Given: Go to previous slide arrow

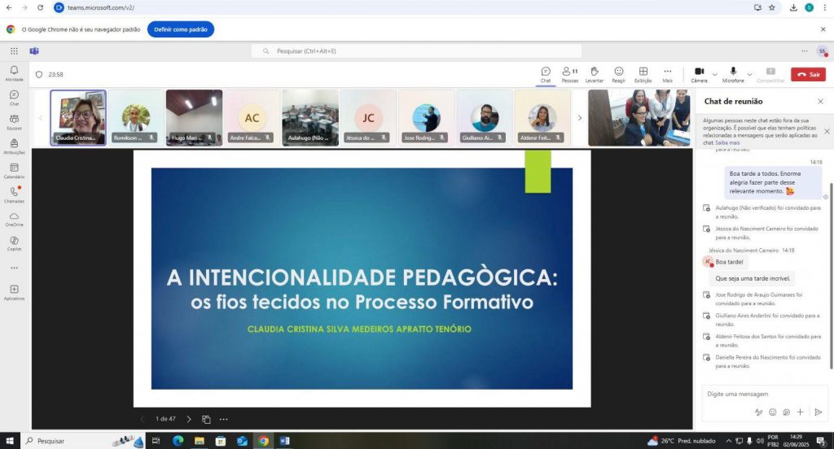Looking at the screenshot, I should (x=142, y=419).
